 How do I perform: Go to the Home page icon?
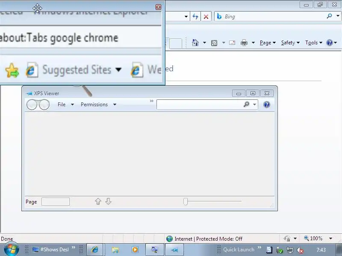pyautogui.click(x=195, y=43)
